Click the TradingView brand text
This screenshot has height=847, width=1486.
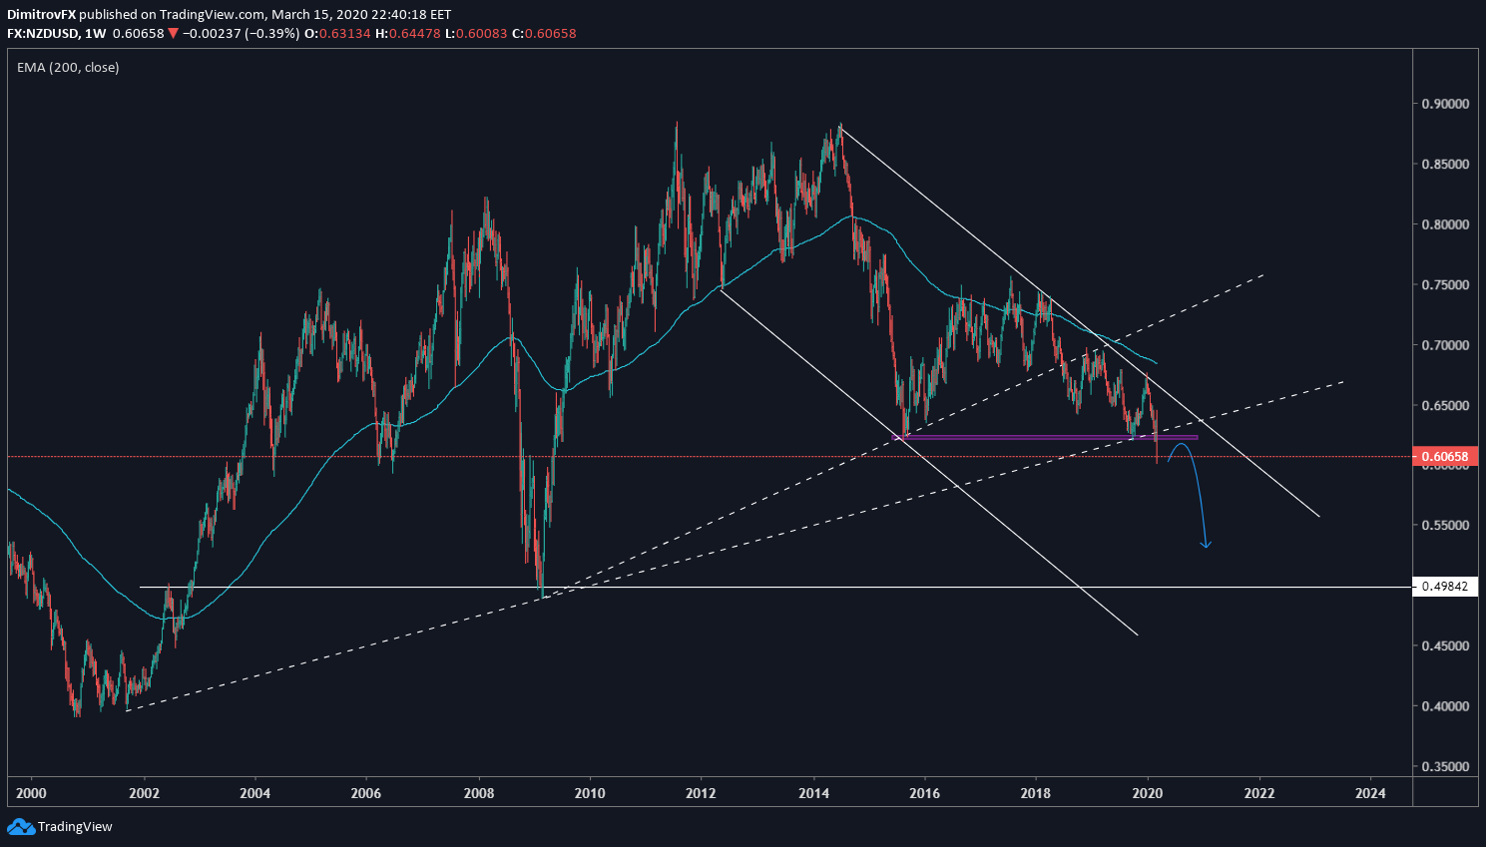75,827
